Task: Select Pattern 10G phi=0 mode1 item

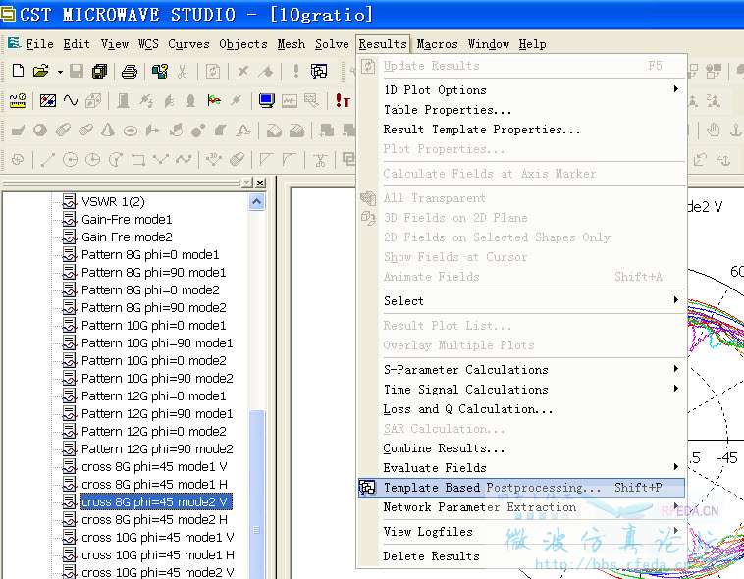Action: 154,325
